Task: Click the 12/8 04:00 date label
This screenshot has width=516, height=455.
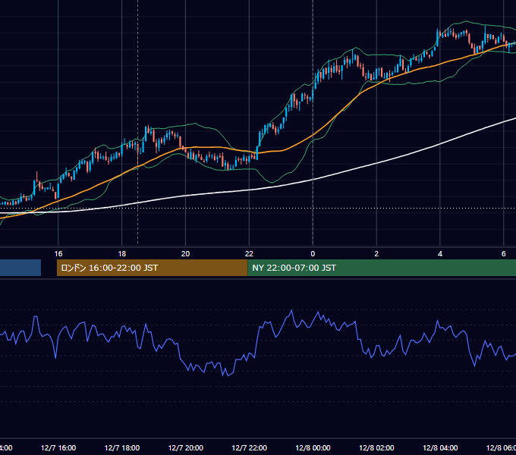Action: click(440, 447)
